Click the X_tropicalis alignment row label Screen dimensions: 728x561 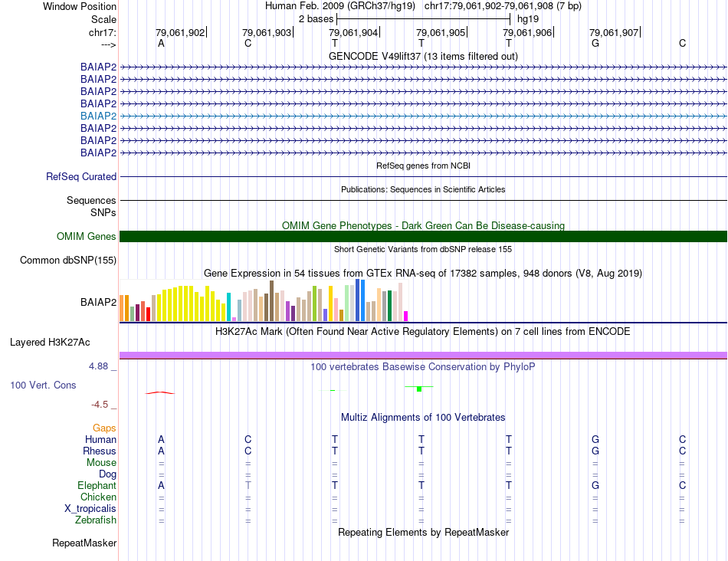[x=90, y=509]
